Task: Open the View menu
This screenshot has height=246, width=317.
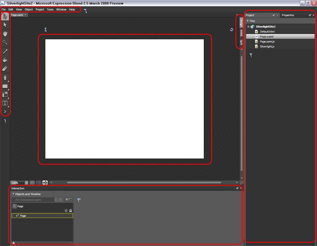Action: pyautogui.click(x=19, y=9)
